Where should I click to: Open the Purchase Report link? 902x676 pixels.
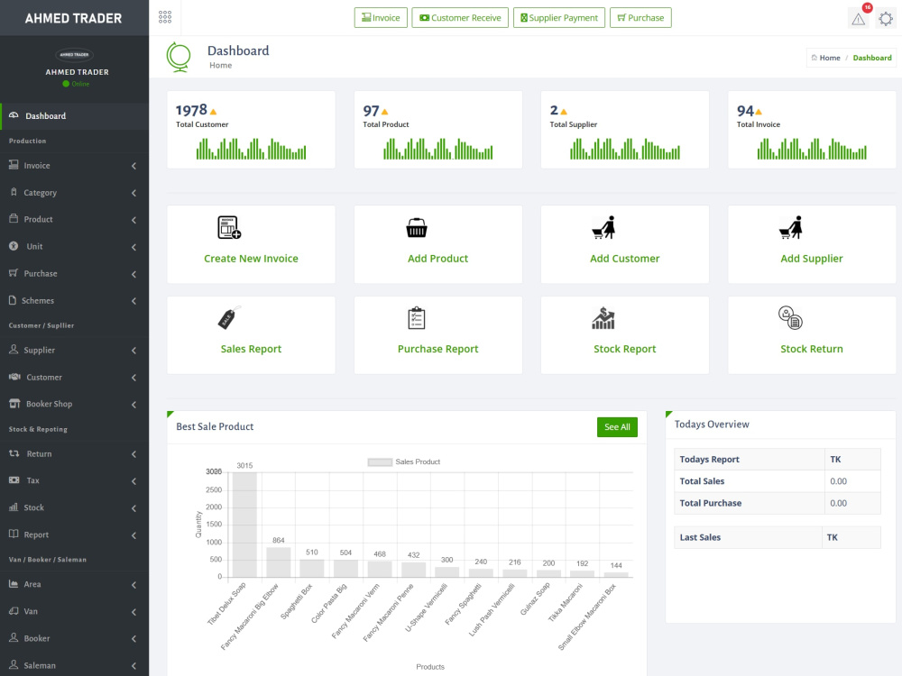pos(437,349)
